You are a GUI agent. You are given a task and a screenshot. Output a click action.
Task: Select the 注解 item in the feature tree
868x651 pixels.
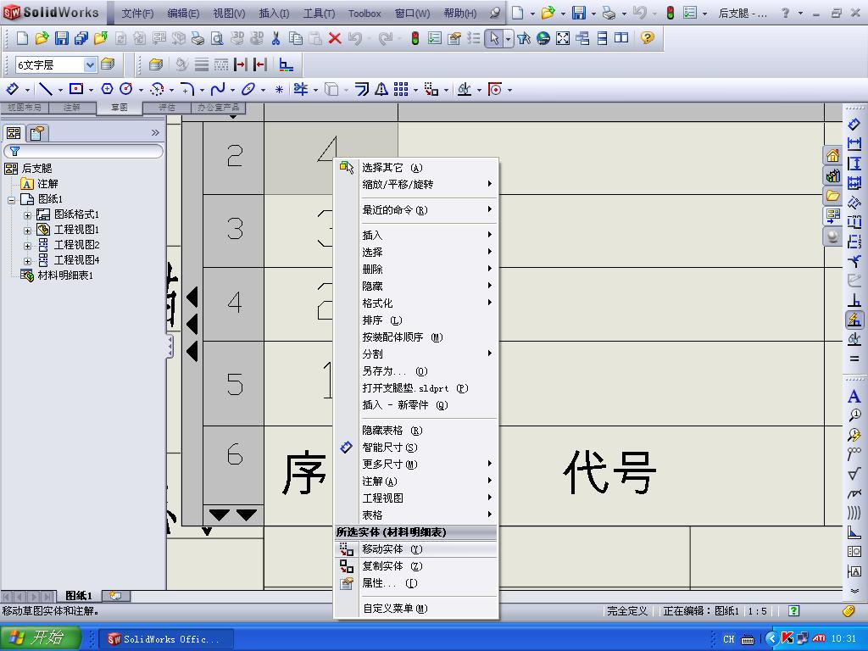pyautogui.click(x=39, y=184)
